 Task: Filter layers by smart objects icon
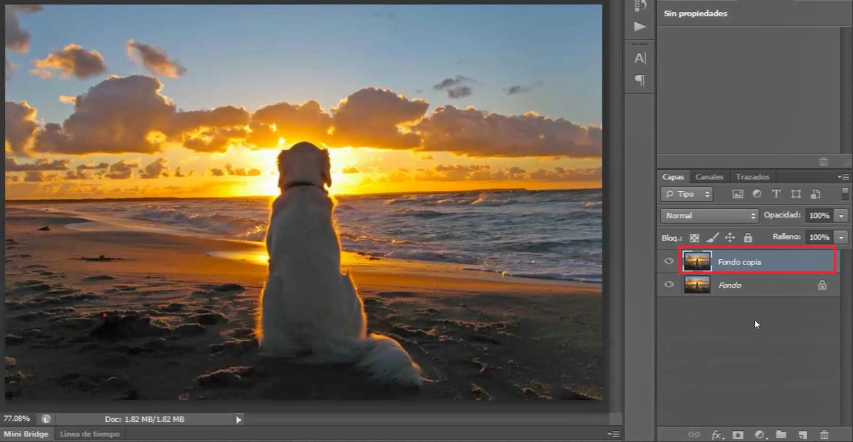pyautogui.click(x=816, y=194)
